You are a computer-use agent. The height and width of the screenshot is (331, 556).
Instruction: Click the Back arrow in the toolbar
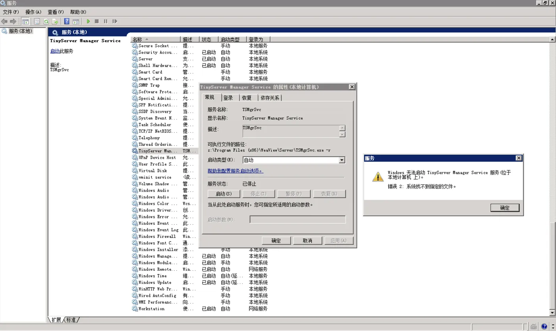pyautogui.click(x=4, y=21)
